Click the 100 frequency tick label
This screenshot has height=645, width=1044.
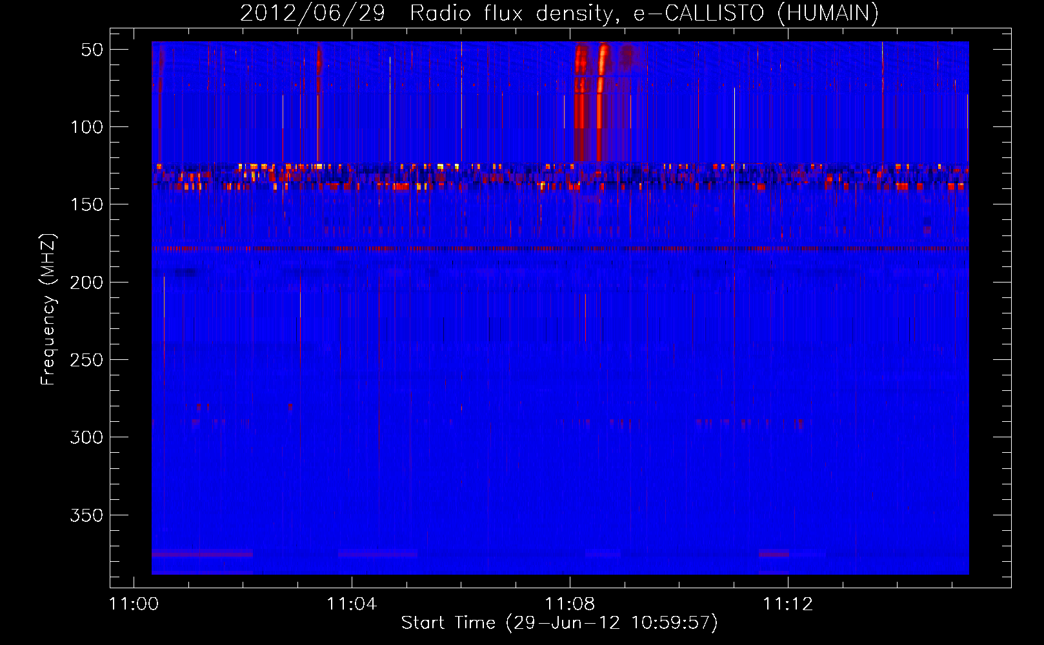tap(86, 127)
